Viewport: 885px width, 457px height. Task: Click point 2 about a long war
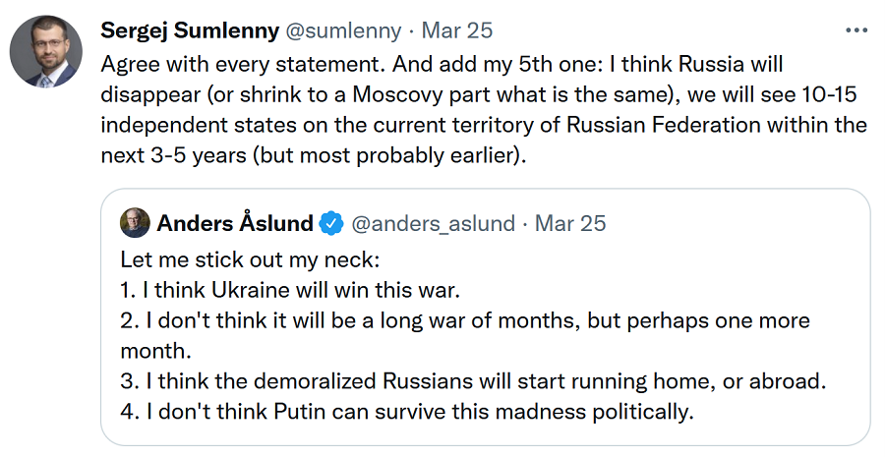click(466, 321)
